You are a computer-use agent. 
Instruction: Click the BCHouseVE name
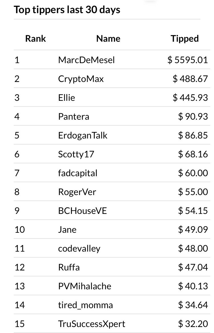82,211
